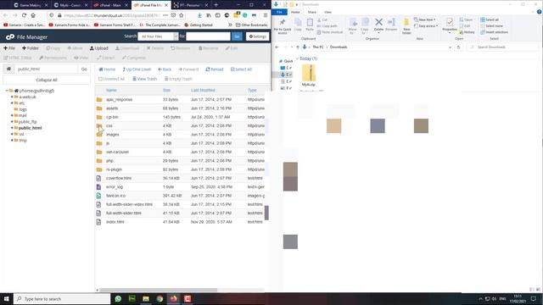This screenshot has width=543, height=305.
Task: Click Reload in the file list toolbar
Action: point(215,69)
